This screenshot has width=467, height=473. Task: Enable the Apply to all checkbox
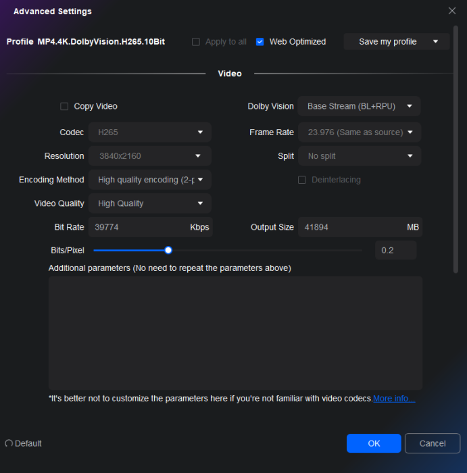(196, 42)
